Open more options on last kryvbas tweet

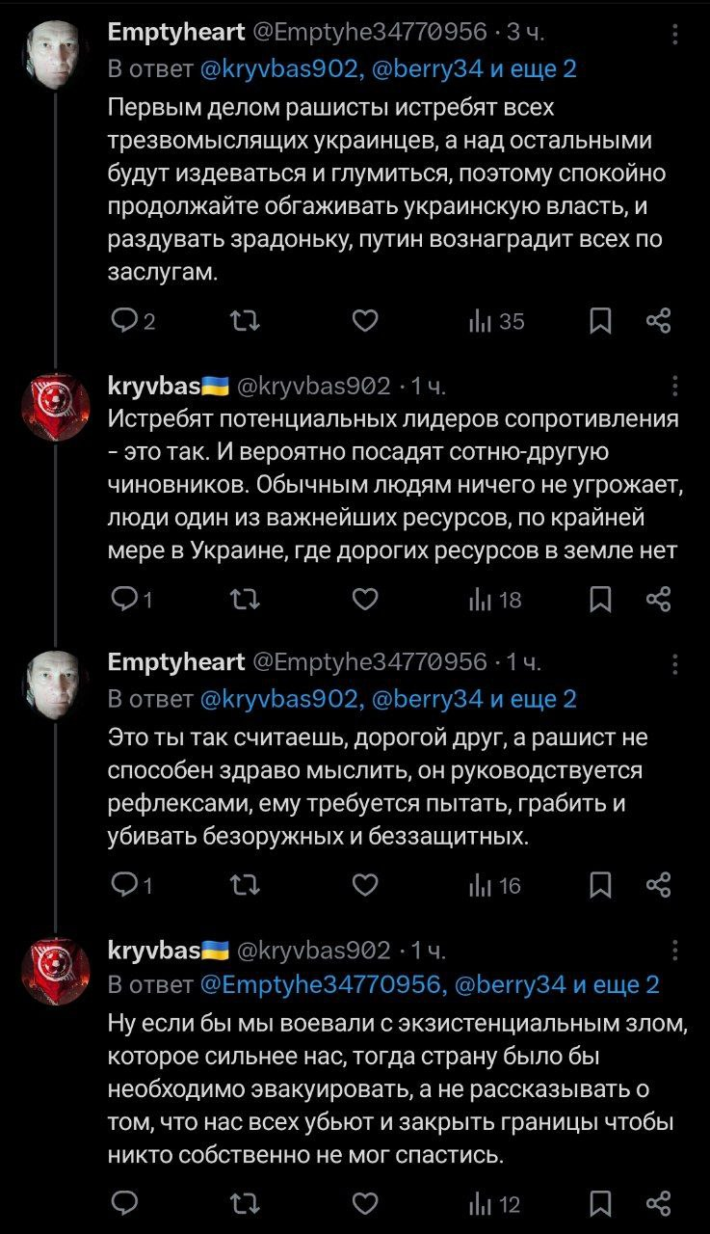[674, 951]
